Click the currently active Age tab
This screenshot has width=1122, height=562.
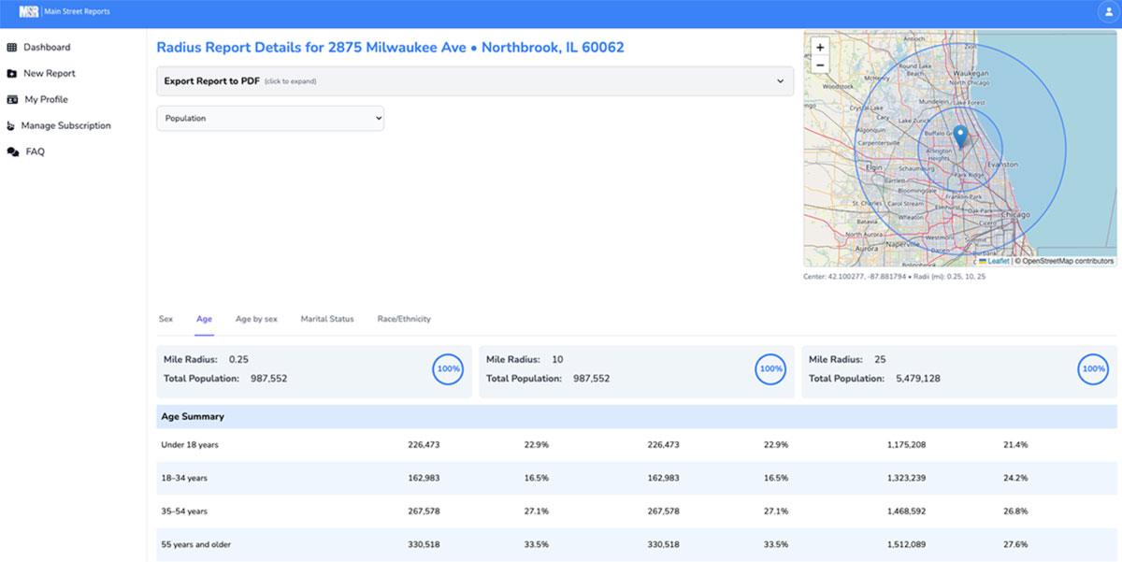tap(205, 319)
